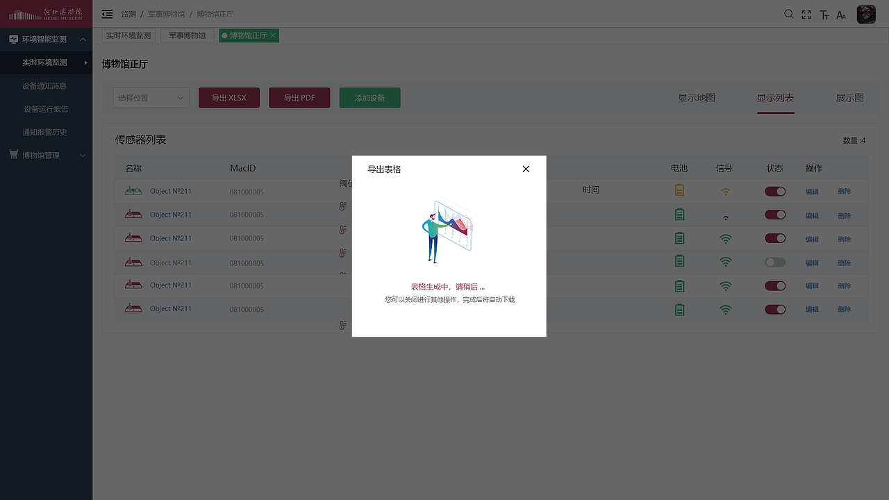The width and height of the screenshot is (889, 500).
Task: Click the user avatar in the top-right corner
Action: coord(865,14)
